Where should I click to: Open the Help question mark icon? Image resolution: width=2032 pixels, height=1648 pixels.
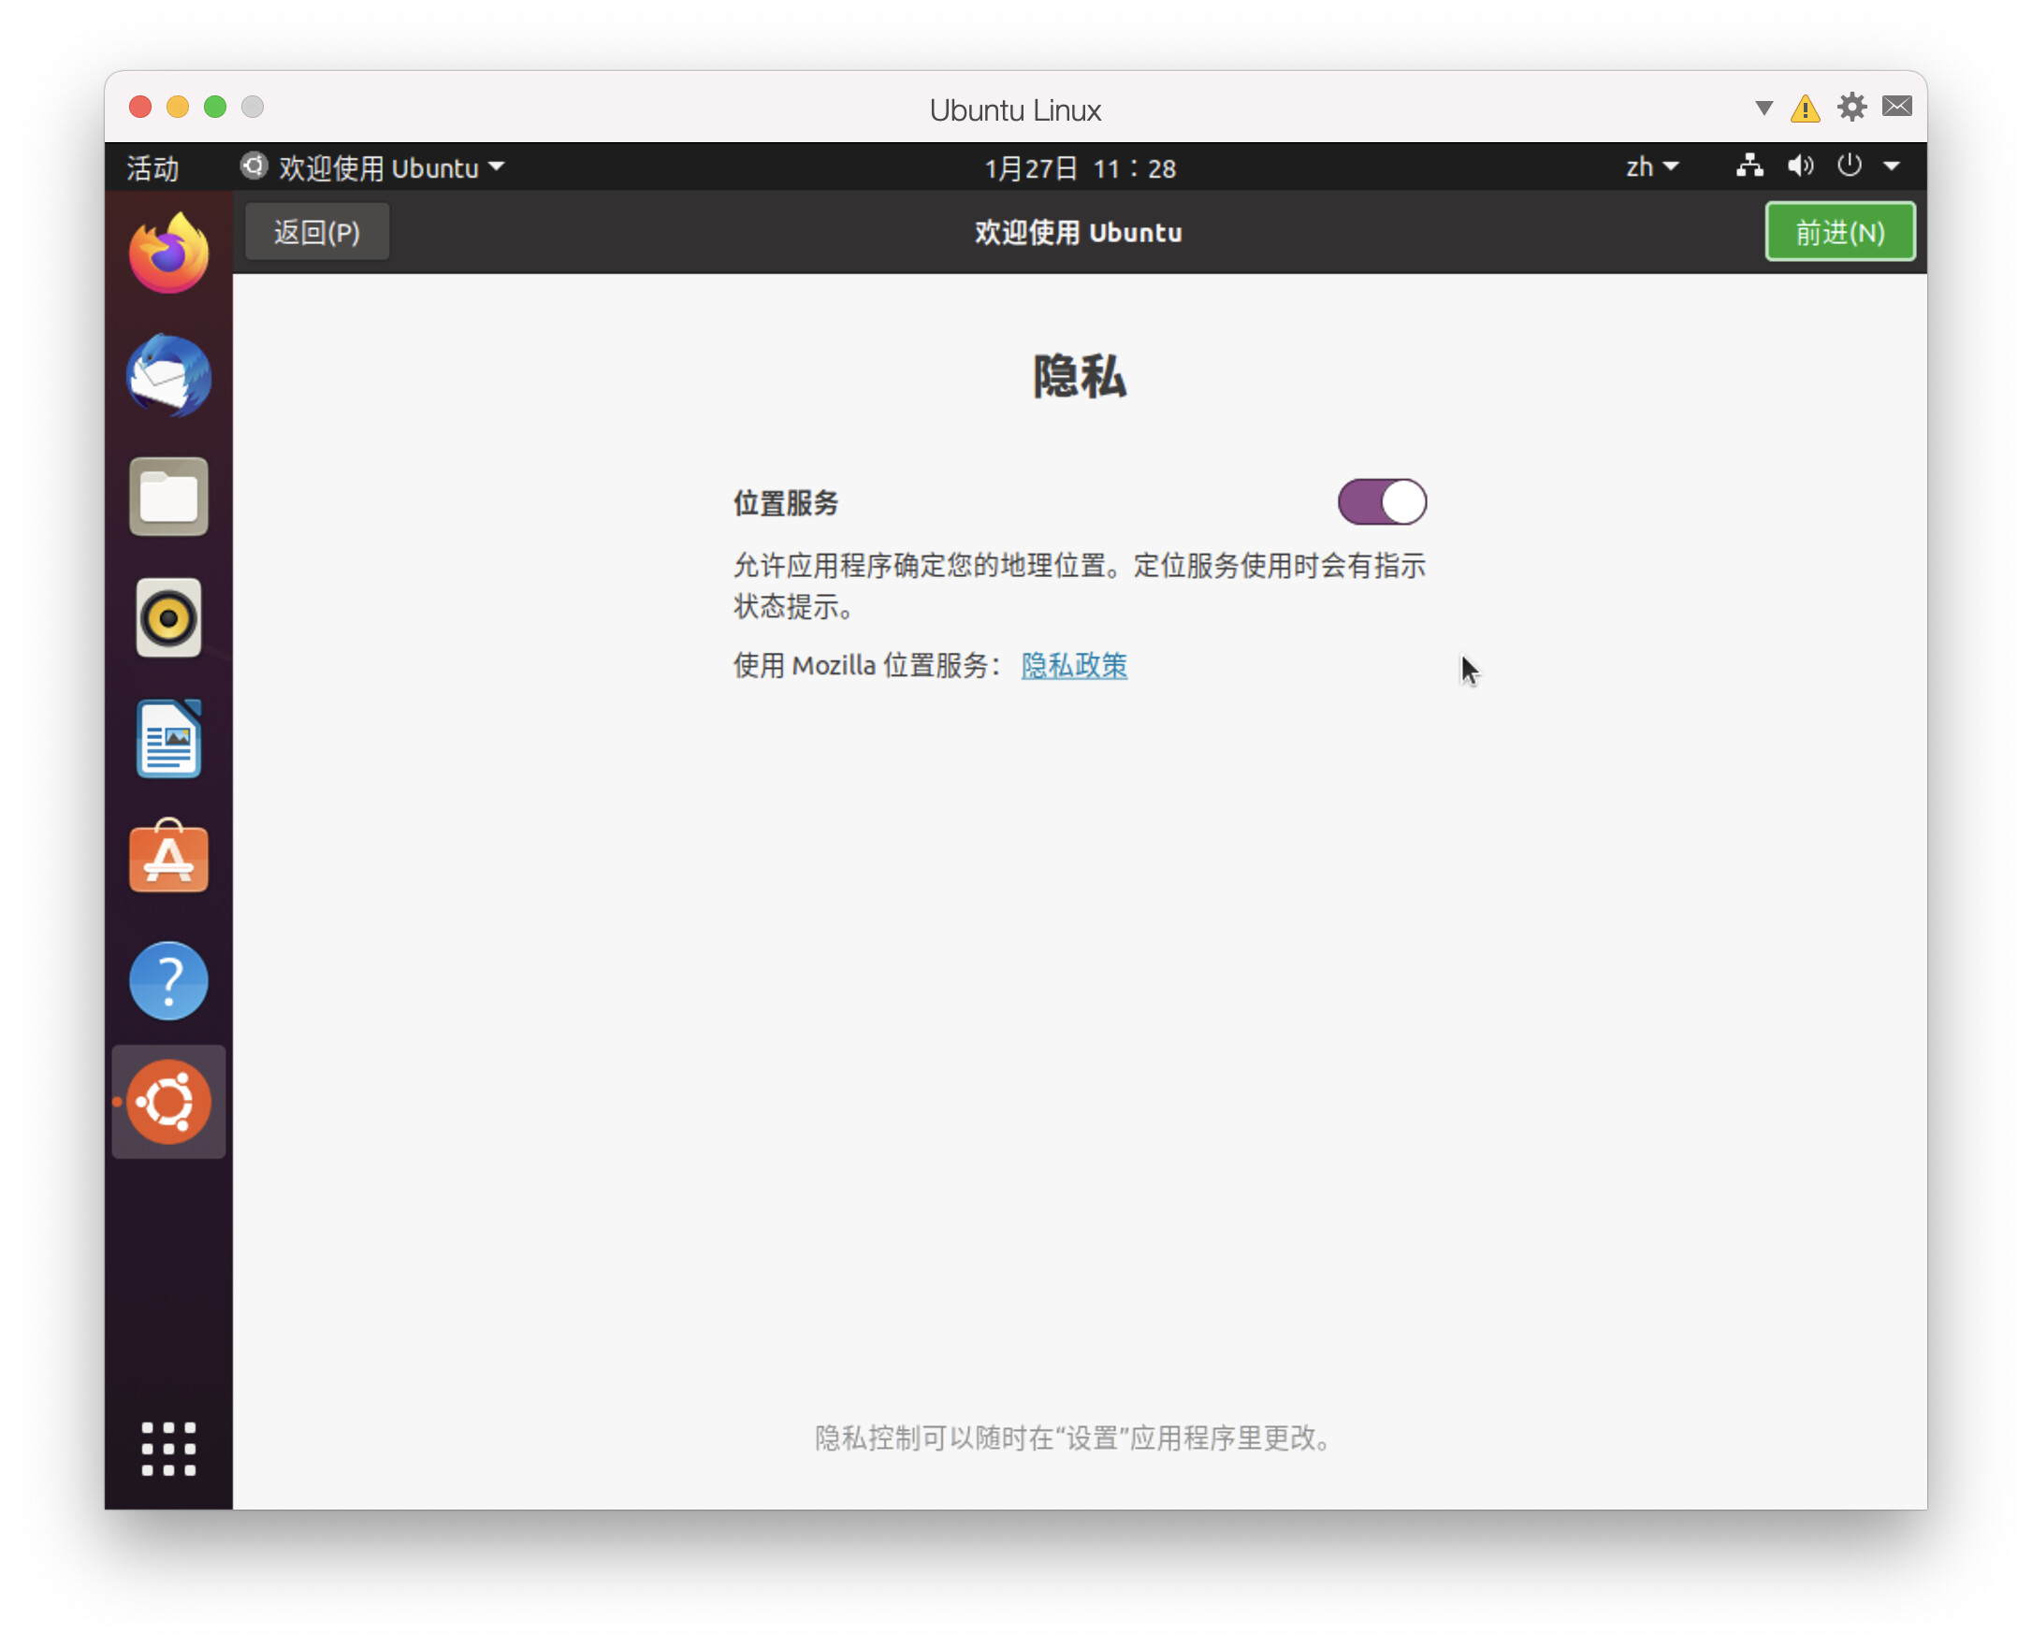pos(168,980)
